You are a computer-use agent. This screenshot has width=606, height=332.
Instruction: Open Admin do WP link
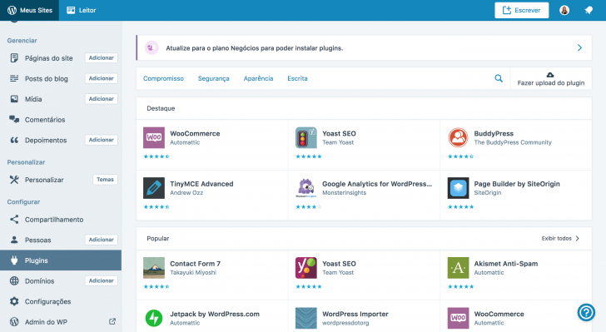(46, 322)
